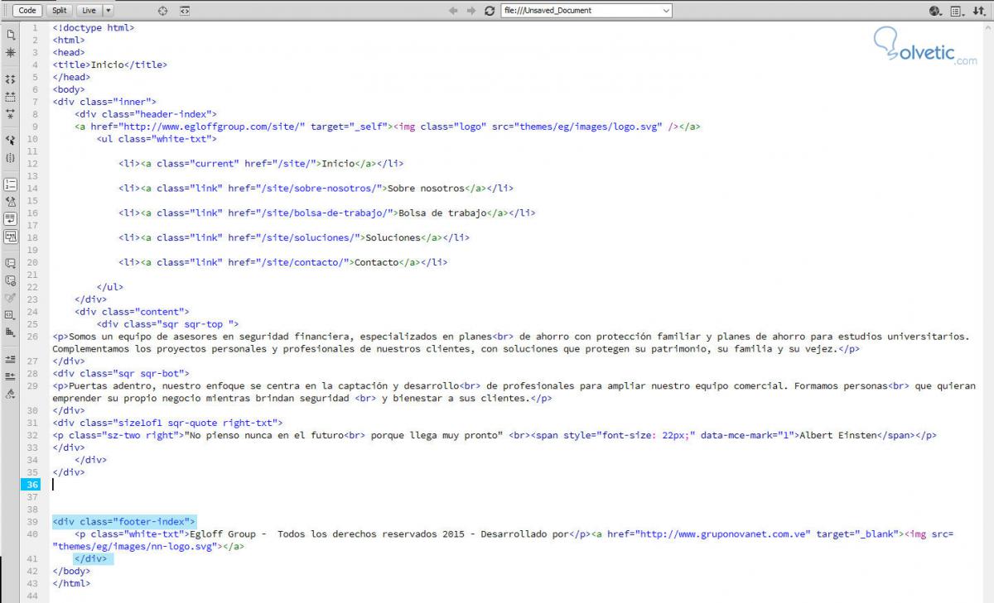Screen dimensions: 994x603
Task: Click the Collapse Full Tag icon
Action: (x=10, y=79)
